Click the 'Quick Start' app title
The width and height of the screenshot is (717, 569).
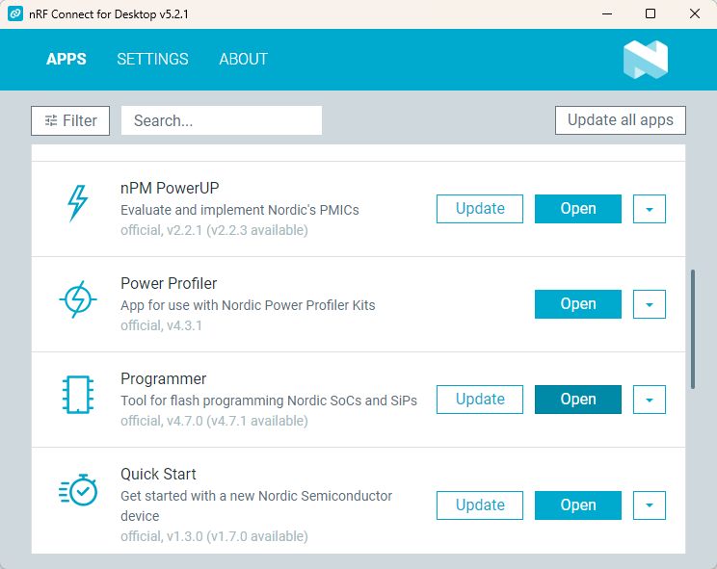[x=158, y=475]
